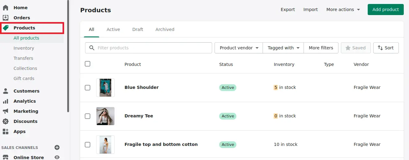The height and width of the screenshot is (160, 409).
Task: View Online Store eye icon
Action: pyautogui.click(x=57, y=157)
